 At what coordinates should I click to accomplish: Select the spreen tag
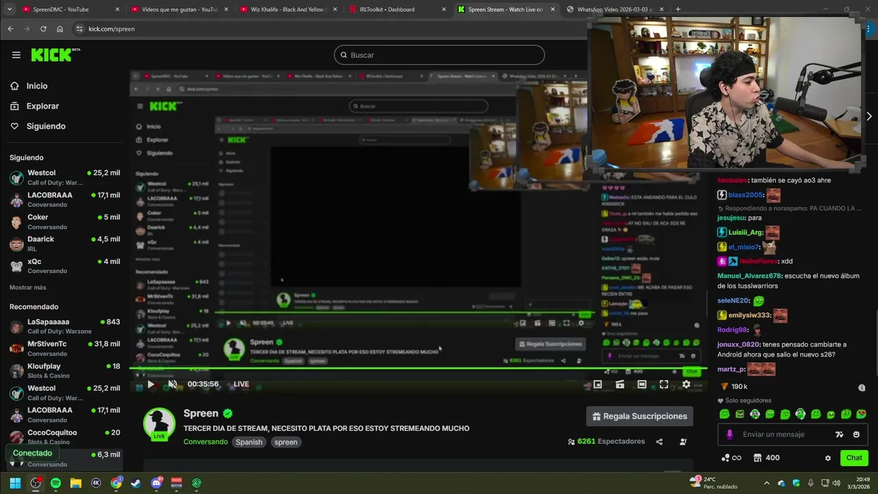click(286, 442)
